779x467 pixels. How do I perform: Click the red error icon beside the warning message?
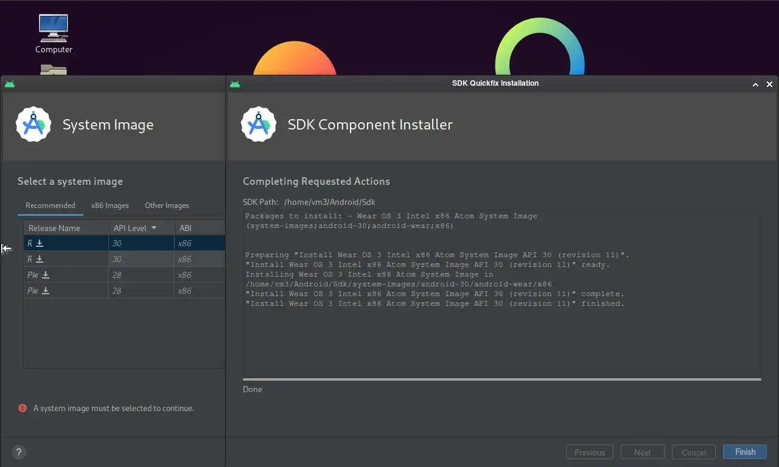23,408
